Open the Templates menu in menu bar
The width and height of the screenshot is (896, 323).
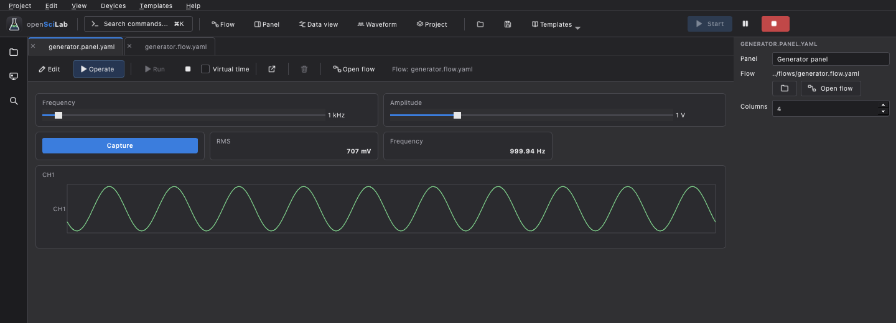tap(156, 6)
